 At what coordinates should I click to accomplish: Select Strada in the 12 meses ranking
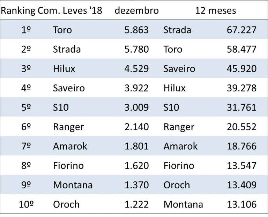pyautogui.click(x=177, y=30)
